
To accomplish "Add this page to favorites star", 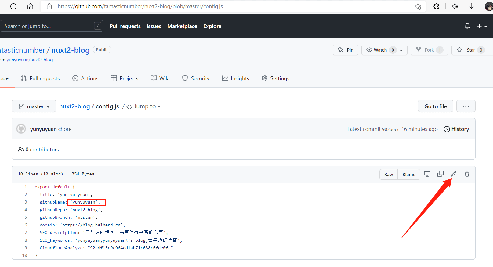I will pos(418,6).
